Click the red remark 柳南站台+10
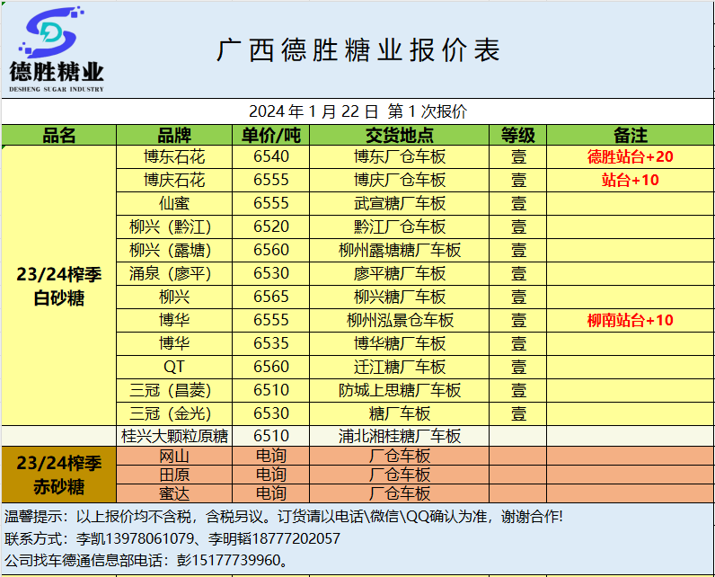The height and width of the screenshot is (577, 715). tap(630, 320)
